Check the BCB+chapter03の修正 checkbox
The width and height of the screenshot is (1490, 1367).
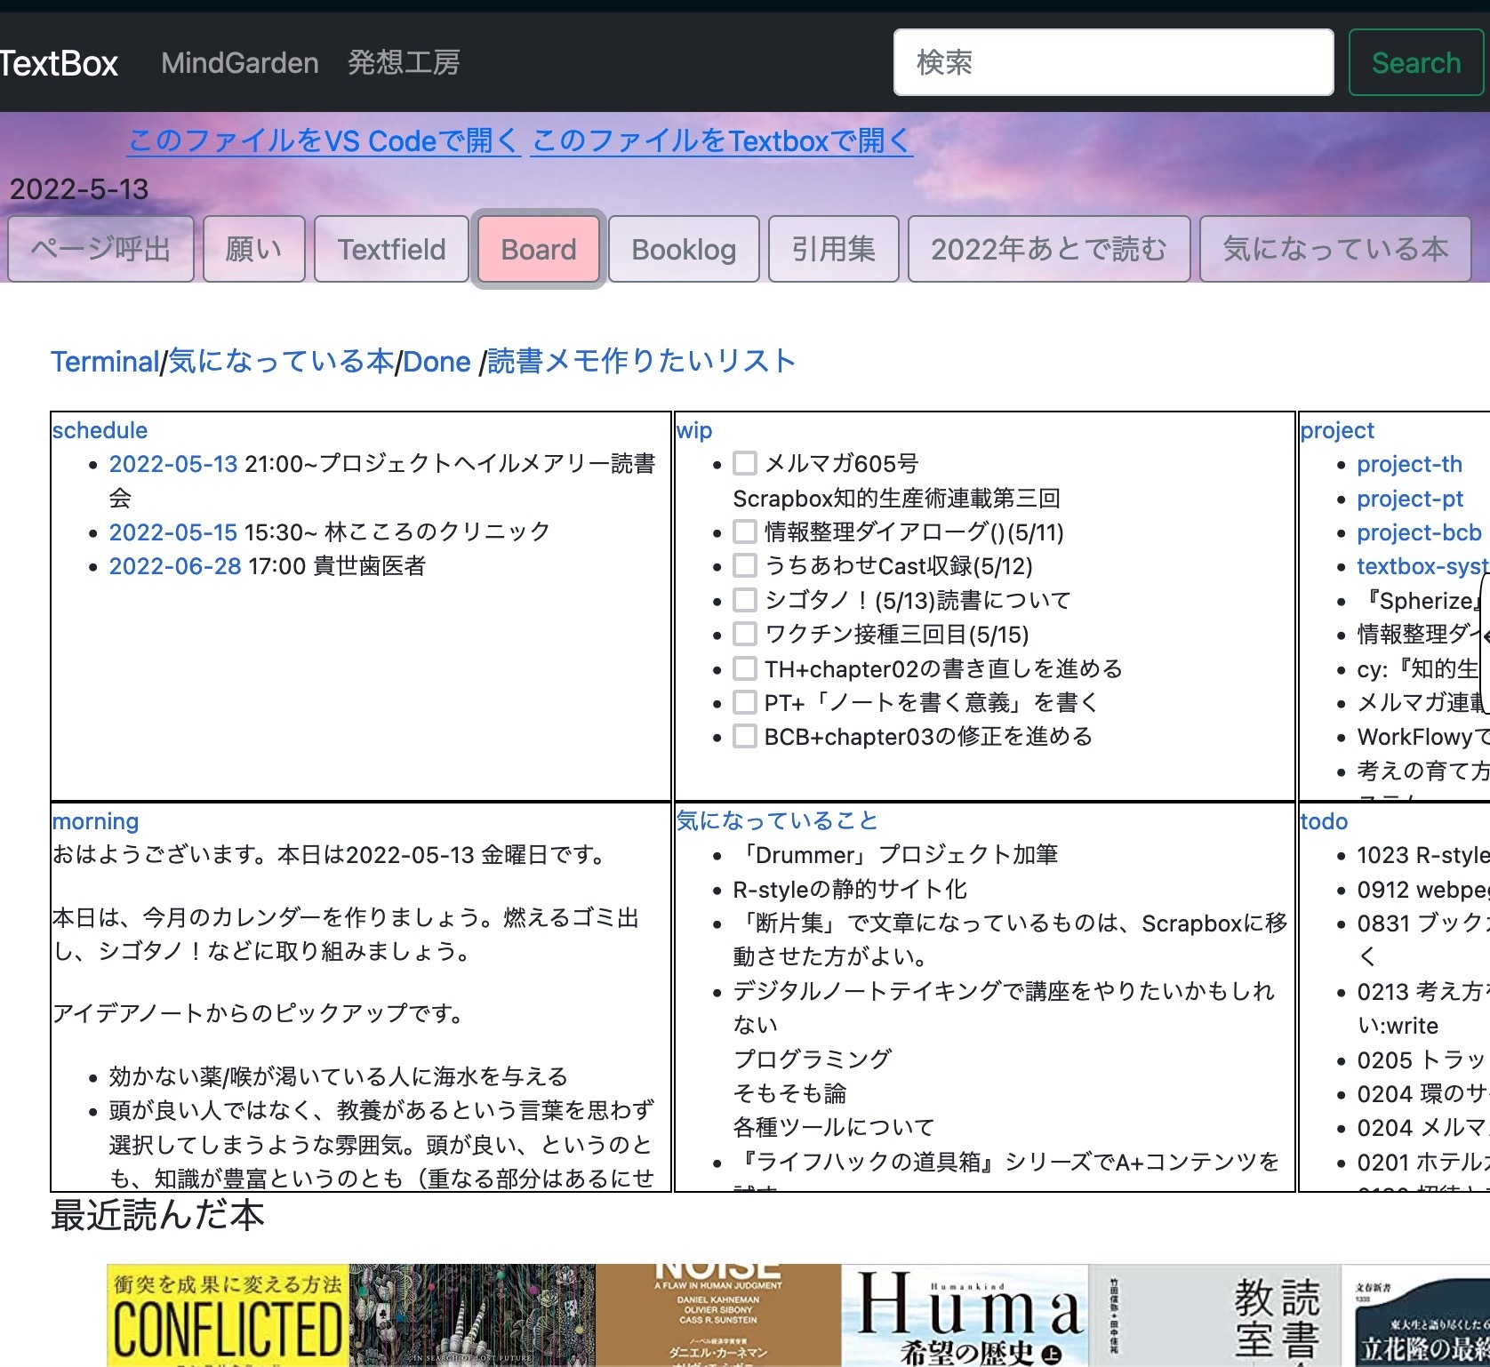pyautogui.click(x=744, y=736)
